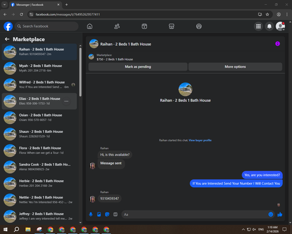Open Sandra Cook chat in the list
This screenshot has height=234, width=292.
40,167
